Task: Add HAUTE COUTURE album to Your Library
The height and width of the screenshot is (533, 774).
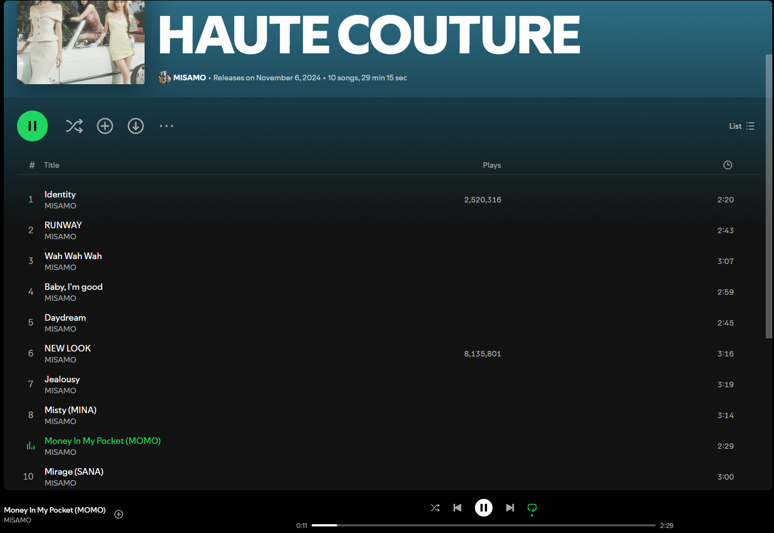Action: (105, 126)
